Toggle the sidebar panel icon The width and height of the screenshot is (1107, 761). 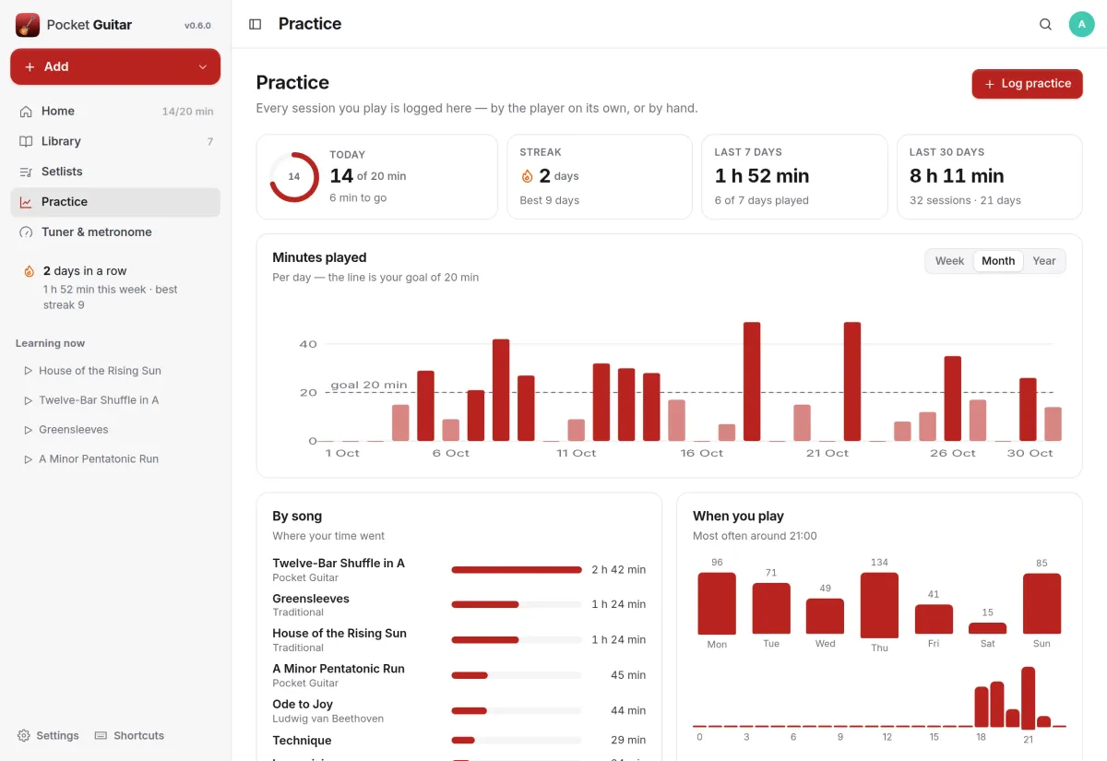[256, 25]
